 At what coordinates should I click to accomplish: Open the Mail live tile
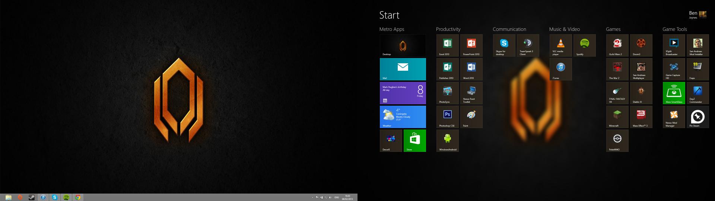(x=403, y=69)
